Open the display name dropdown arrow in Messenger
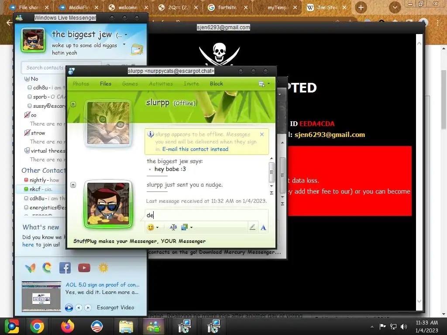 (x=126, y=35)
